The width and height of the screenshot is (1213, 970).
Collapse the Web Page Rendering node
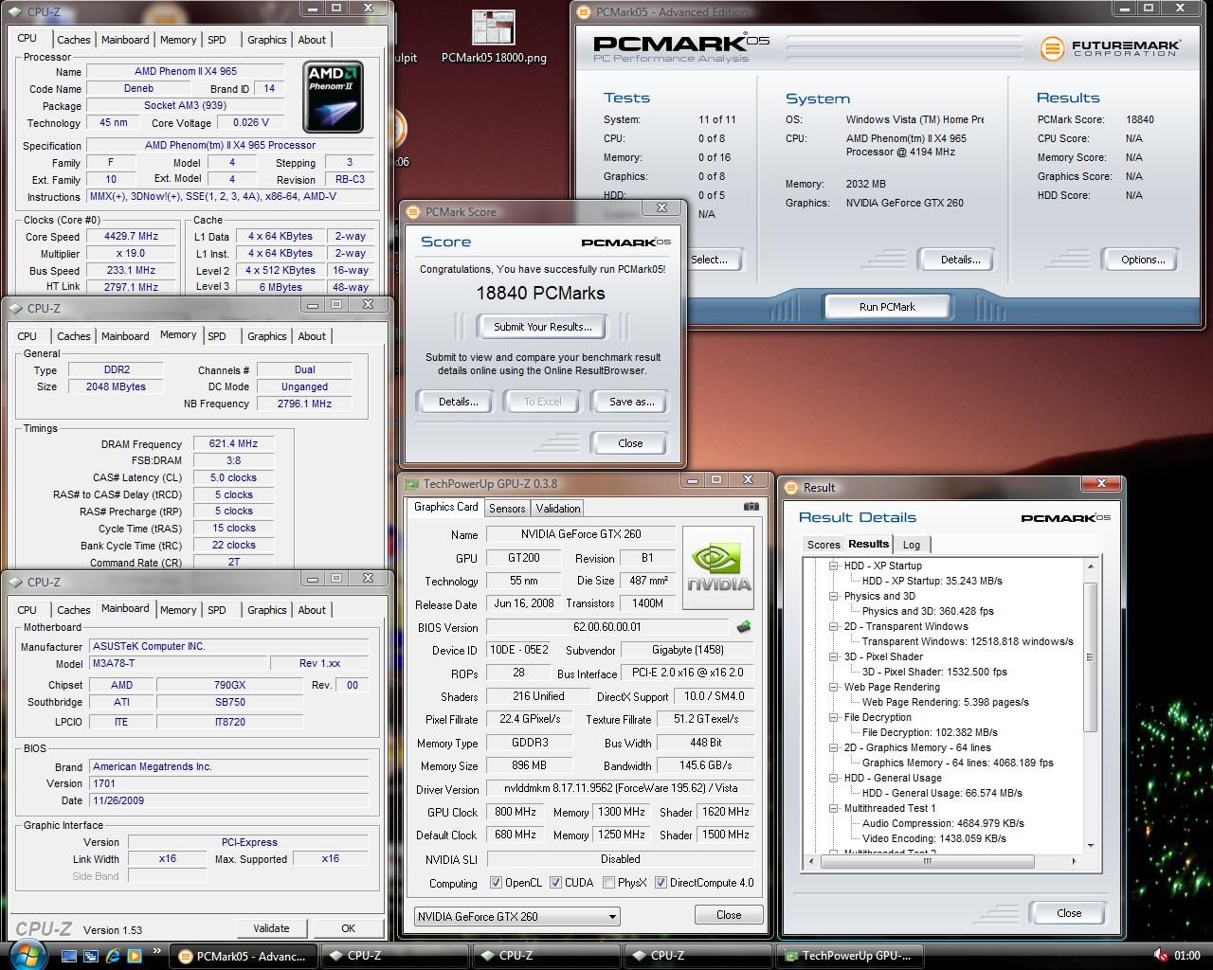coord(834,687)
